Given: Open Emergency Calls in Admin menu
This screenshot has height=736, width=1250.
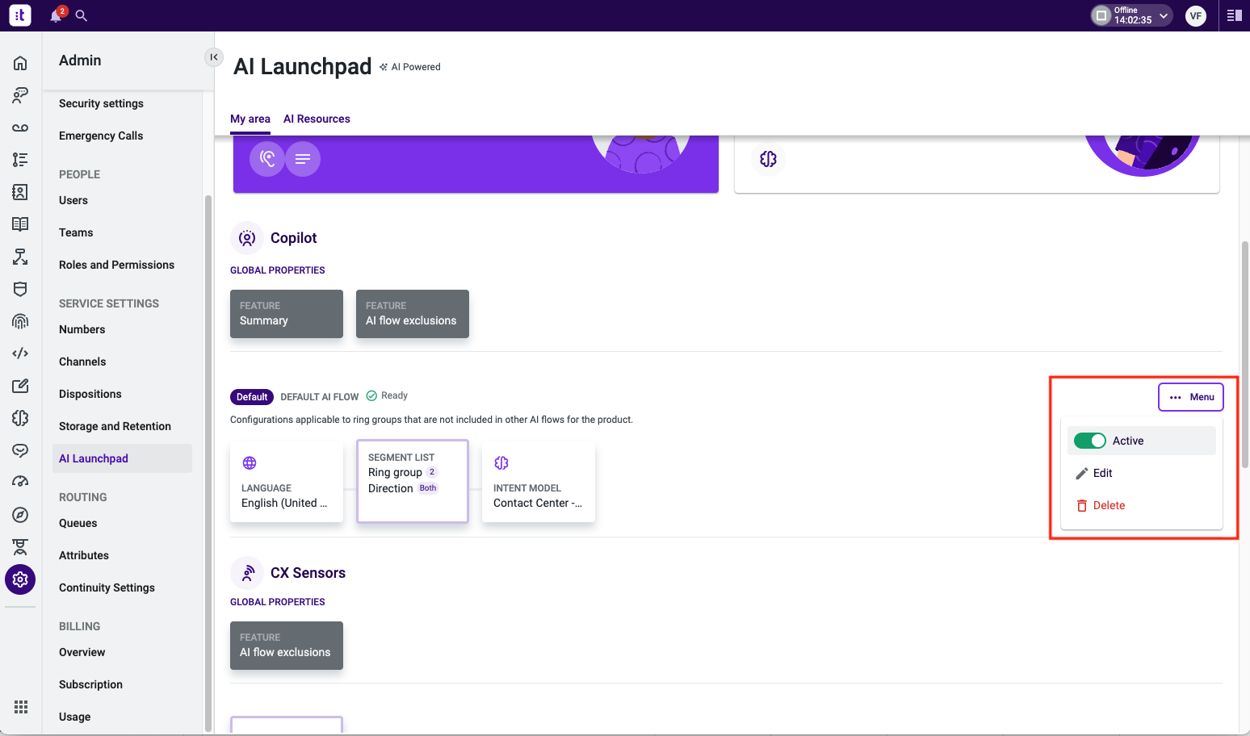Looking at the screenshot, I should pyautogui.click(x=101, y=136).
